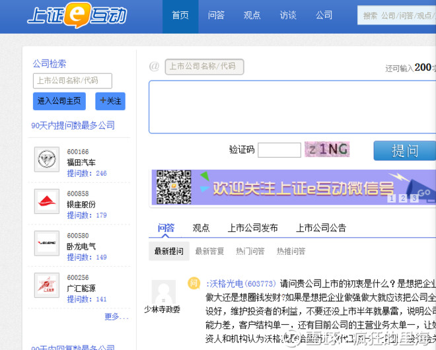
Task: Click 提问数: 179 count
Action: tap(87, 215)
